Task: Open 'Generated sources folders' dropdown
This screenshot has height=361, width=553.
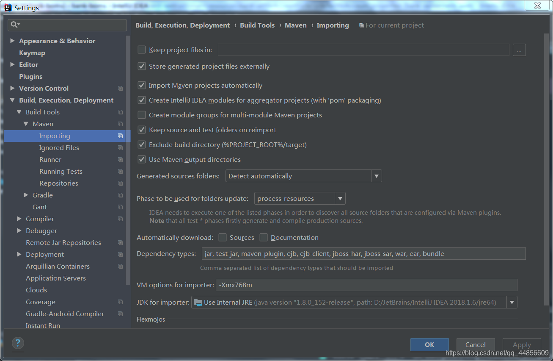Action: click(303, 176)
